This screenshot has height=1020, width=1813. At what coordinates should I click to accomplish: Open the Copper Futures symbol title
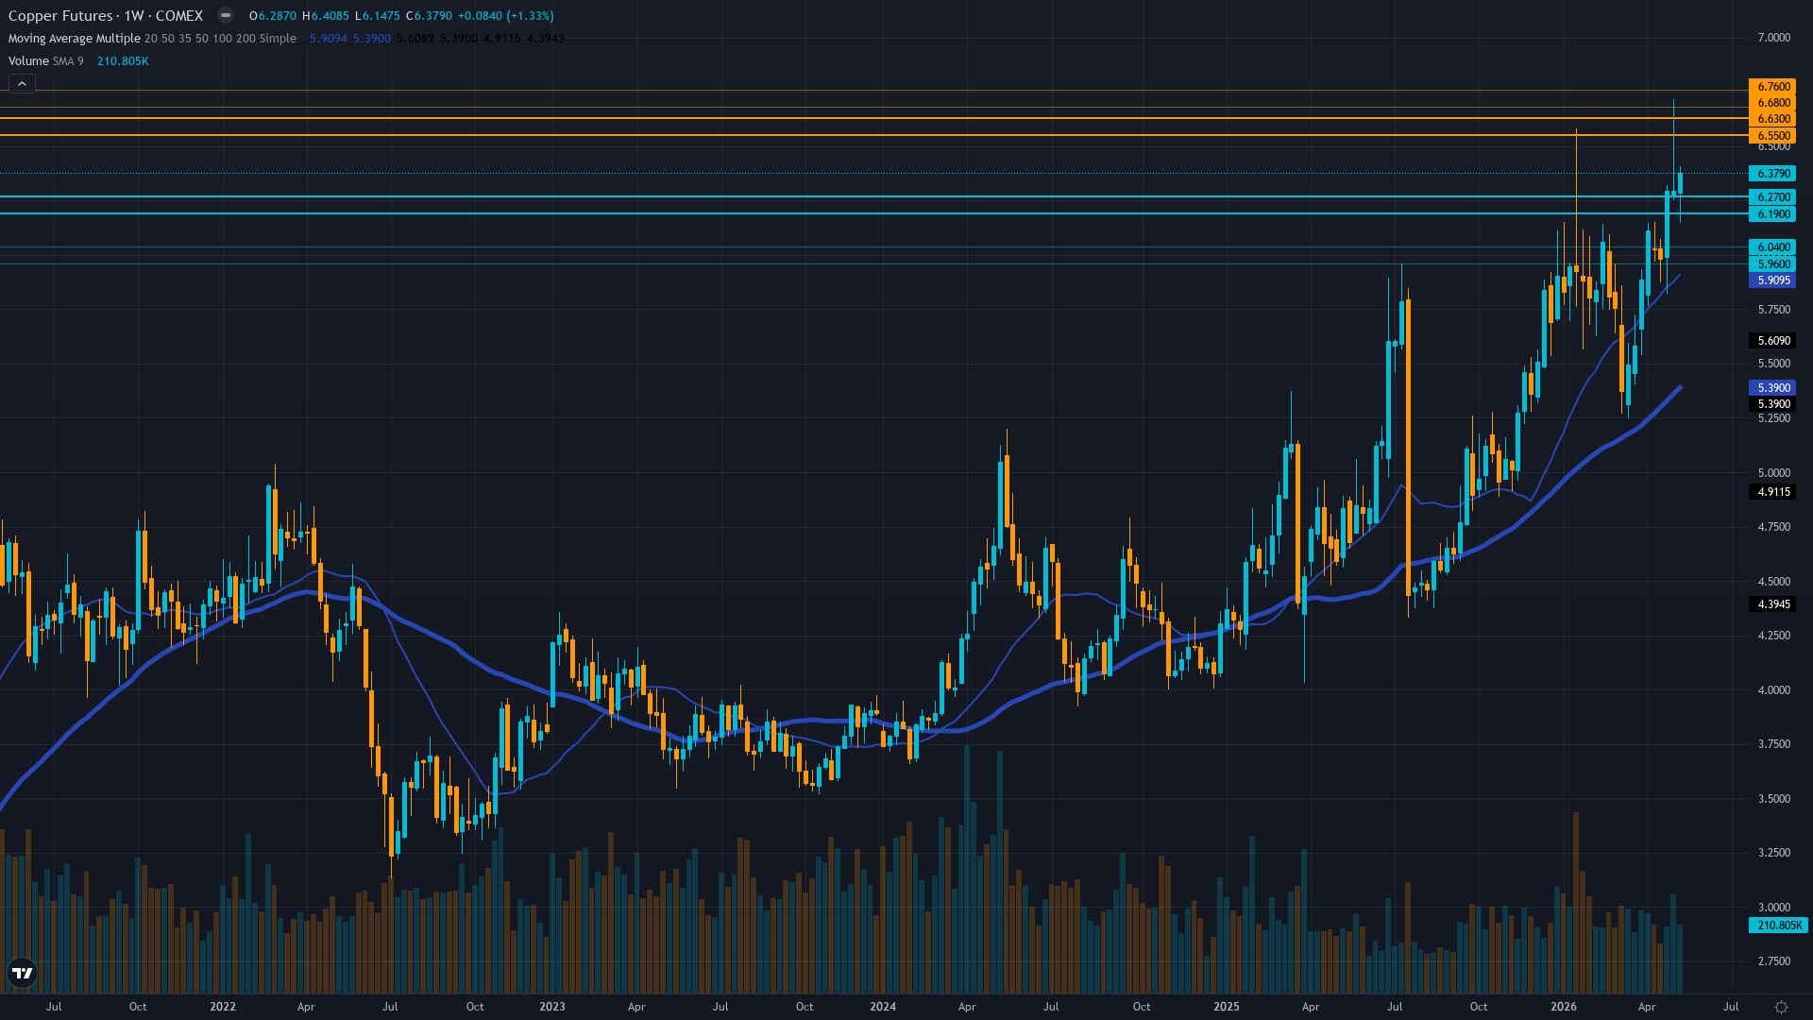point(105,15)
